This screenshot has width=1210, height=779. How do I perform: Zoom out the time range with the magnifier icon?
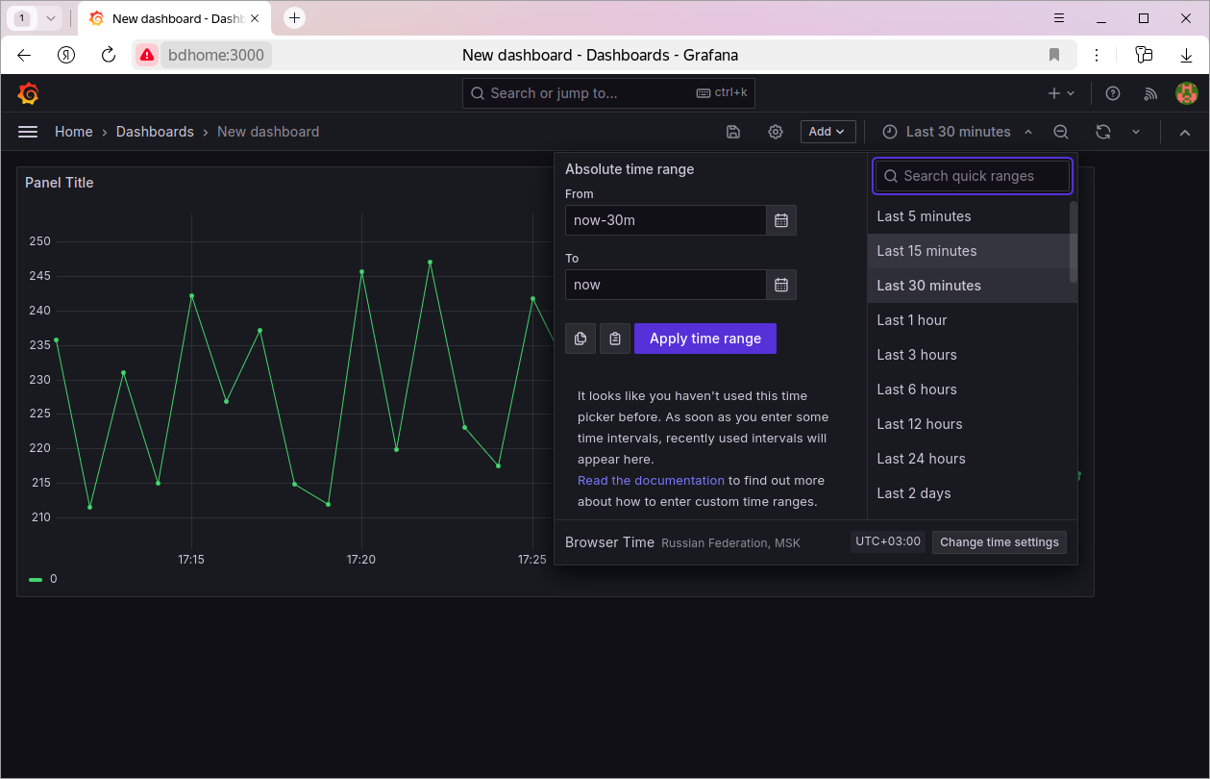(x=1061, y=132)
